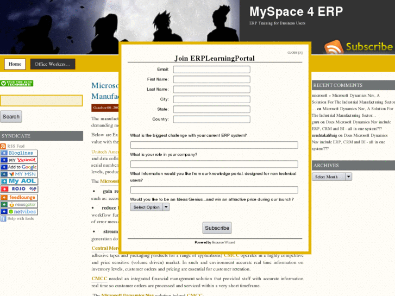Viewport: 395px width, 296px height.
Task: Click the netvibes subscription badge
Action: [x=19, y=212]
